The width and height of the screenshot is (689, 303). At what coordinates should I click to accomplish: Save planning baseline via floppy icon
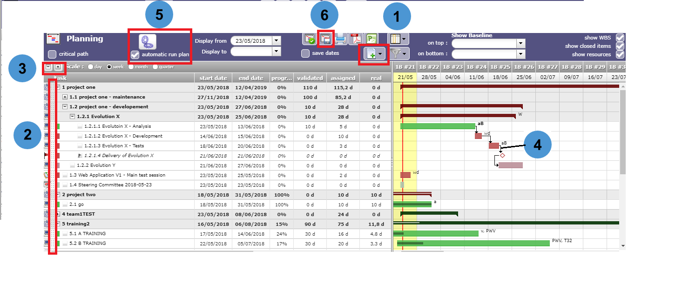click(325, 40)
